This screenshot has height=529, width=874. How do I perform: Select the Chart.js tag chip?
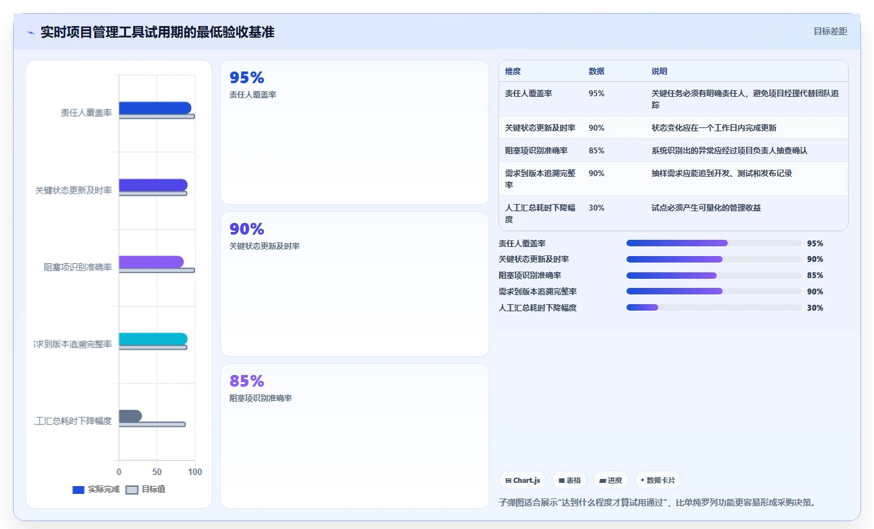522,480
